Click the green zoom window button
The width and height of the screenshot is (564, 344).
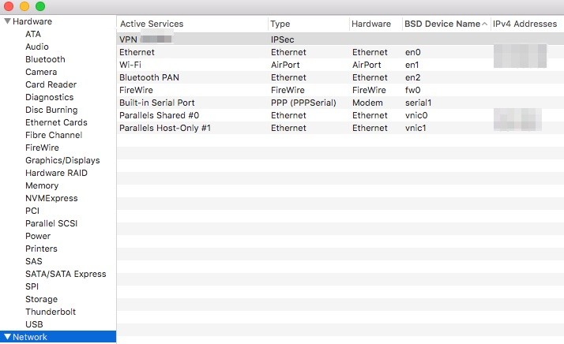(x=40, y=6)
